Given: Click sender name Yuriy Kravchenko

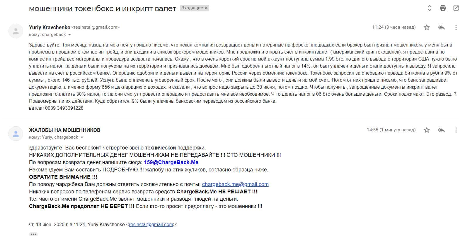Looking at the screenshot, I should (50, 27).
